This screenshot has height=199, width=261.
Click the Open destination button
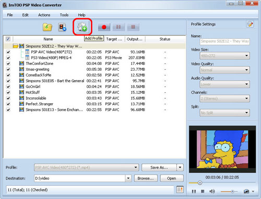172,178
